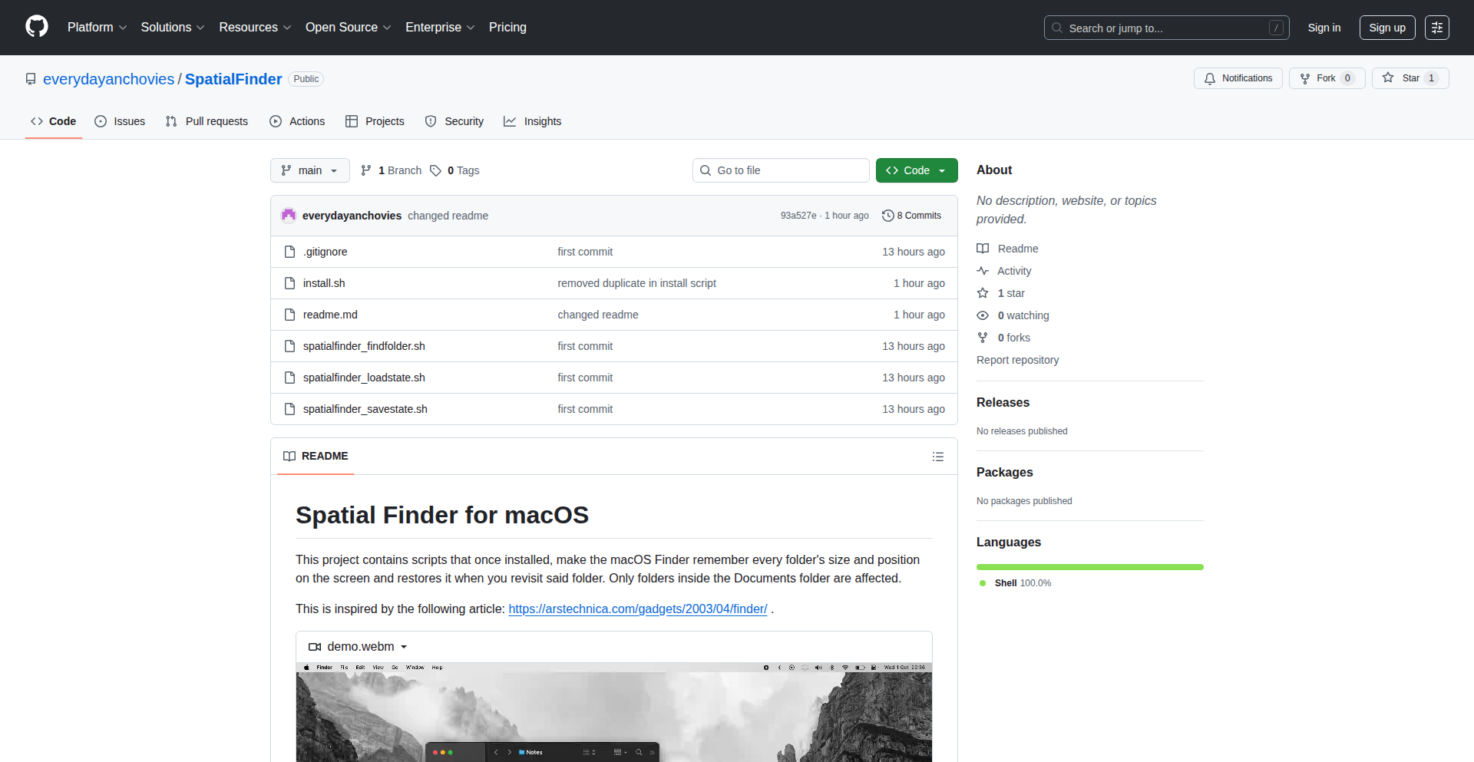
Task: Open the everydayanchovies user profile link
Action: (x=109, y=79)
